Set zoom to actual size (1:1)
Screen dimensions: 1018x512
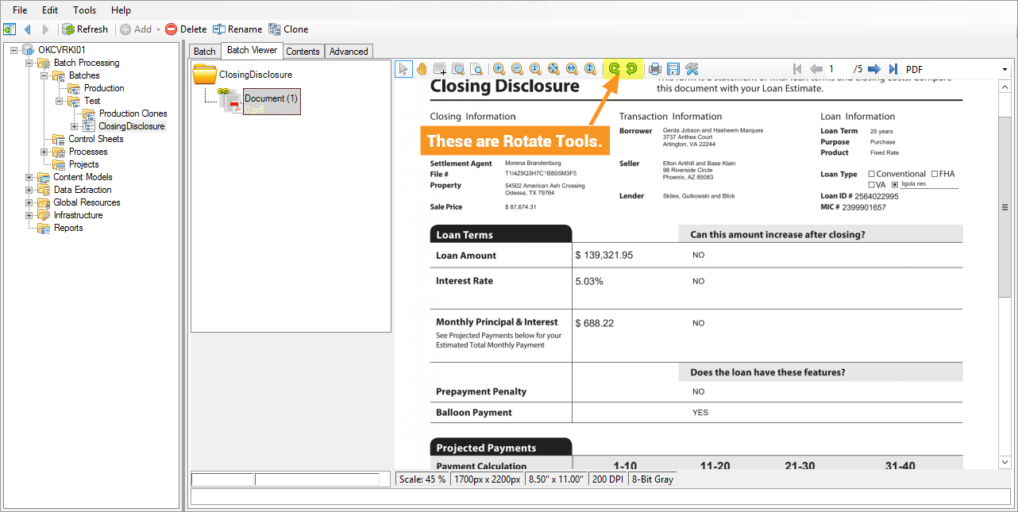(535, 69)
